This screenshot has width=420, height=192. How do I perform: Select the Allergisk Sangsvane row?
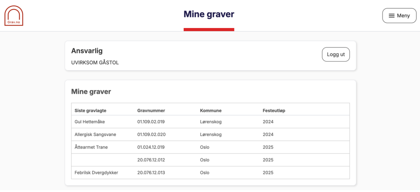(x=210, y=135)
